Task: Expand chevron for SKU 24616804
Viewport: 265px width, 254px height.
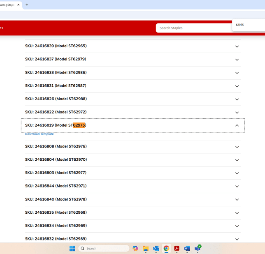Action: click(237, 160)
